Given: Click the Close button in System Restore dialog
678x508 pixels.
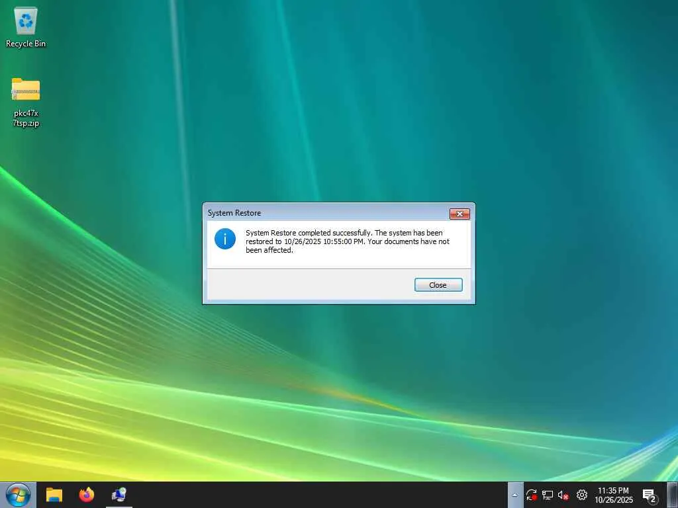Looking at the screenshot, I should tap(438, 284).
